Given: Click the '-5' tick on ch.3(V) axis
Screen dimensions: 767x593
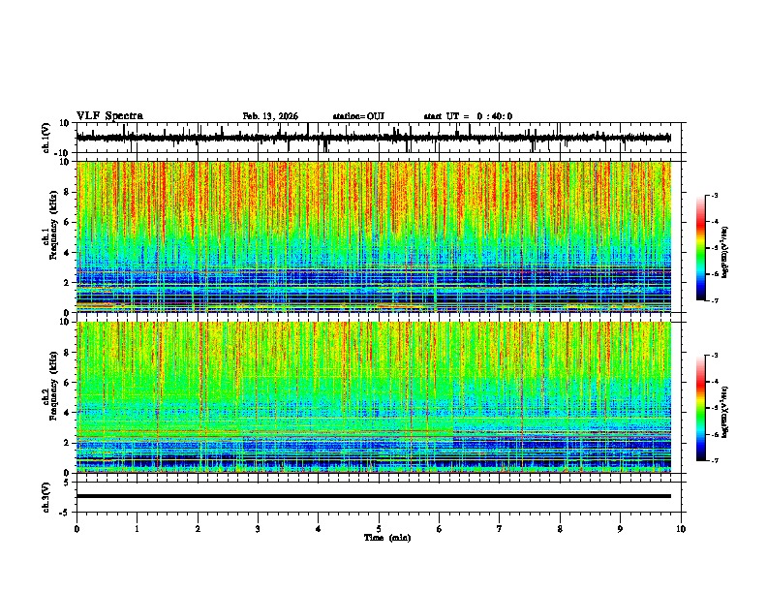Looking at the screenshot, I should point(66,513).
